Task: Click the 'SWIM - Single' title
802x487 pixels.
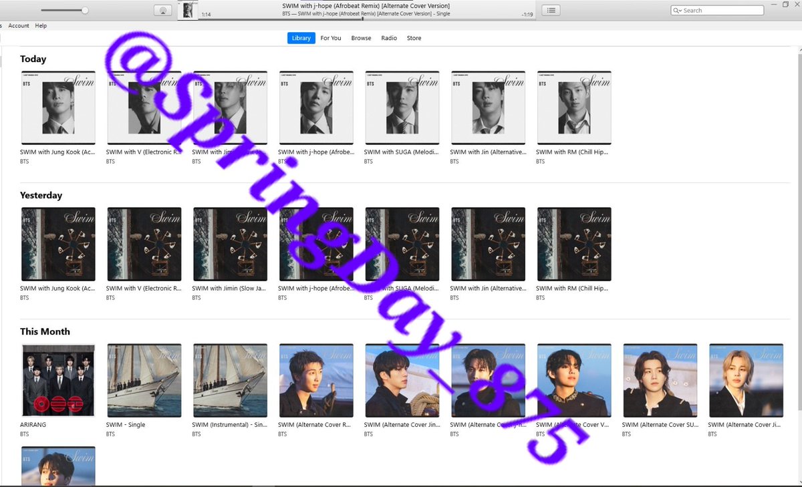Action: 126,425
